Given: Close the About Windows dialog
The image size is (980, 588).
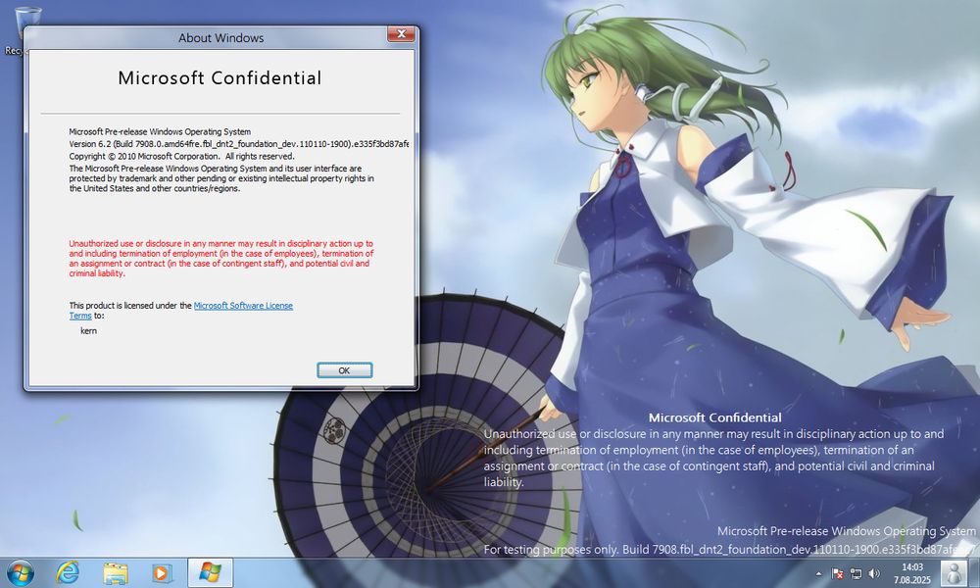Looking at the screenshot, I should click(x=401, y=33).
